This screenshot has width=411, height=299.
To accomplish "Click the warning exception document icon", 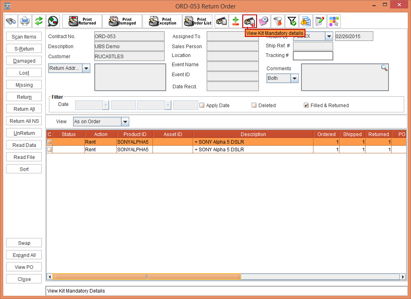I will tap(306, 21).
